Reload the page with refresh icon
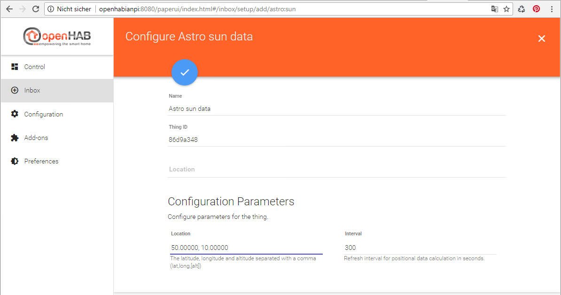Image resolution: width=561 pixels, height=295 pixels. 35,9
